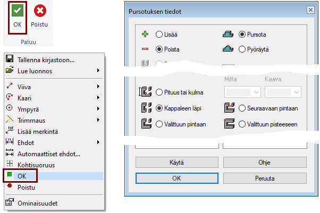This screenshot has height=213, width=320.
Task: Click the Tallenna kirjastoon save icon
Action: [x=9, y=61]
